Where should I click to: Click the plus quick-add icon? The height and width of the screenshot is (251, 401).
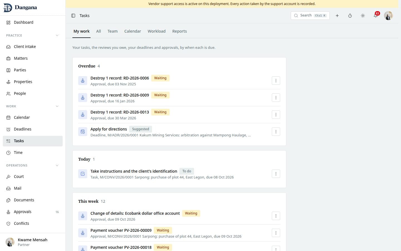tap(337, 16)
